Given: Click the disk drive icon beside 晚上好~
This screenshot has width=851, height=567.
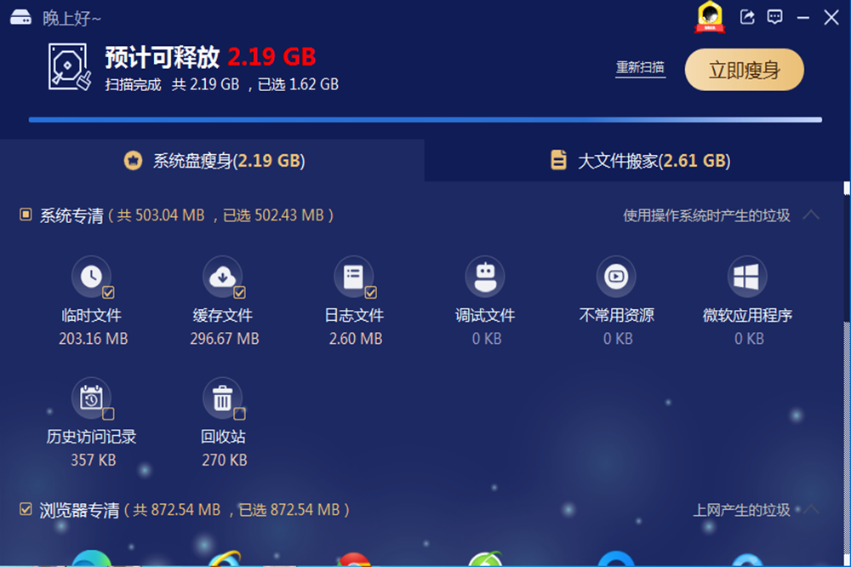Looking at the screenshot, I should point(20,17).
